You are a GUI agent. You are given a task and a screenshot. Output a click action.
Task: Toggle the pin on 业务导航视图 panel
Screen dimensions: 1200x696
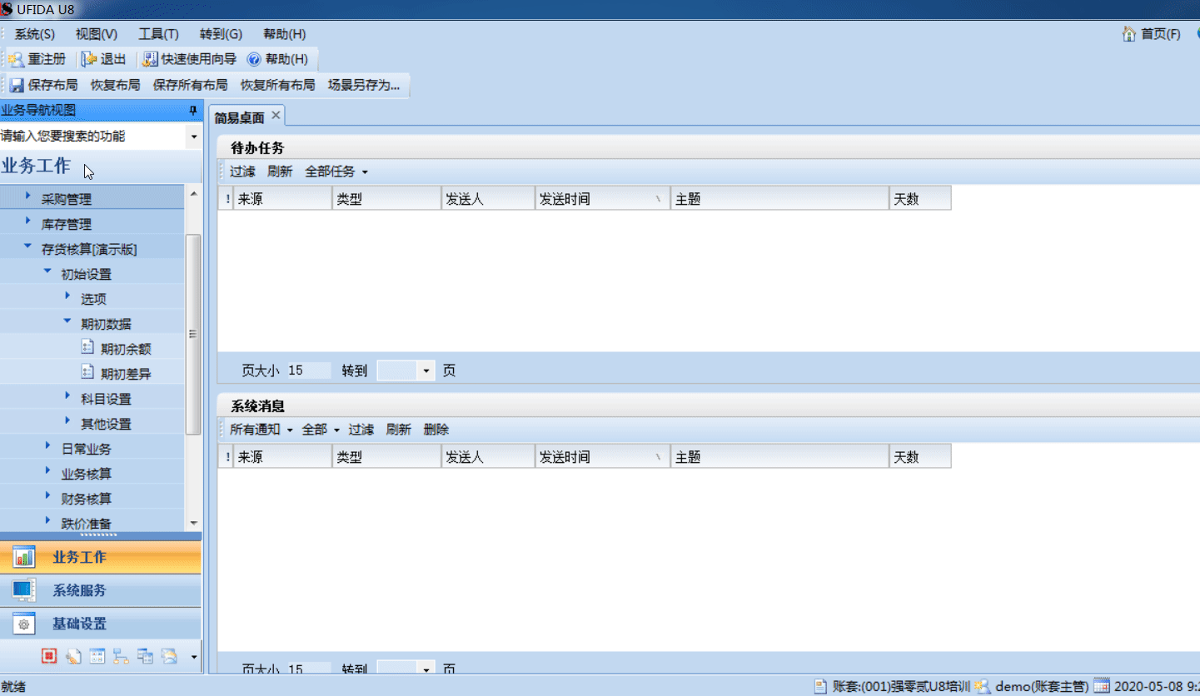coord(193,111)
